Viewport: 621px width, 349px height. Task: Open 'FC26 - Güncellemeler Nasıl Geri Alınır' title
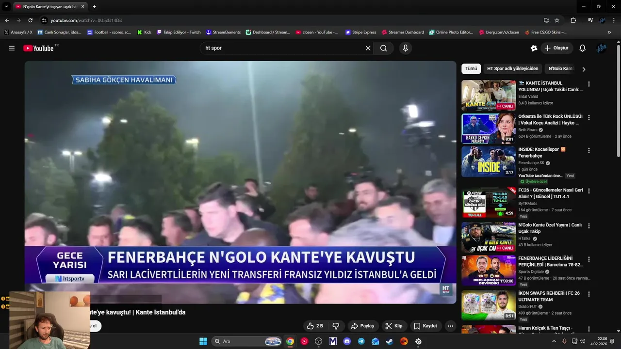point(551,193)
